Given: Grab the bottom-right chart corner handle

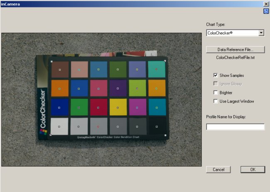Looking at the screenshot, I should click(165, 135).
